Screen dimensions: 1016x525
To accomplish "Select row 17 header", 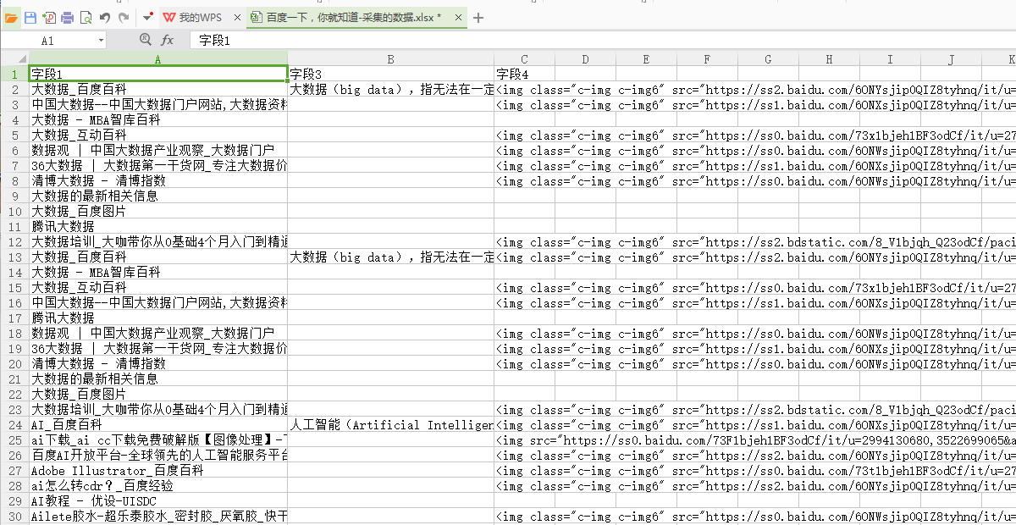I will click(x=14, y=318).
